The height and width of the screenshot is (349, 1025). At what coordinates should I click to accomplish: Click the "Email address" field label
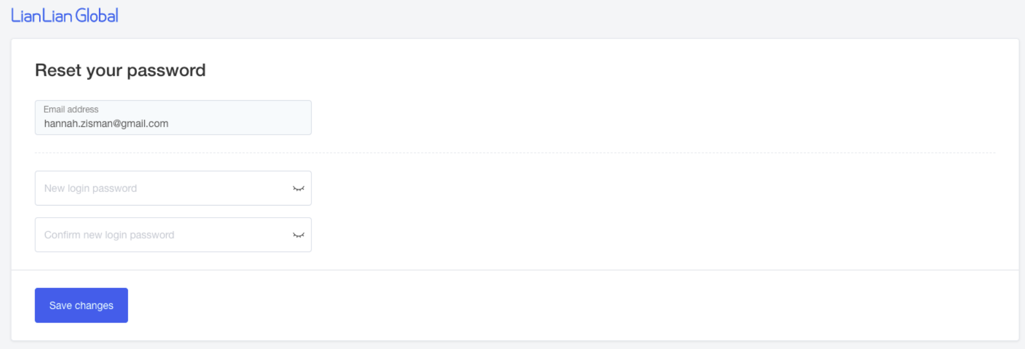click(x=71, y=109)
